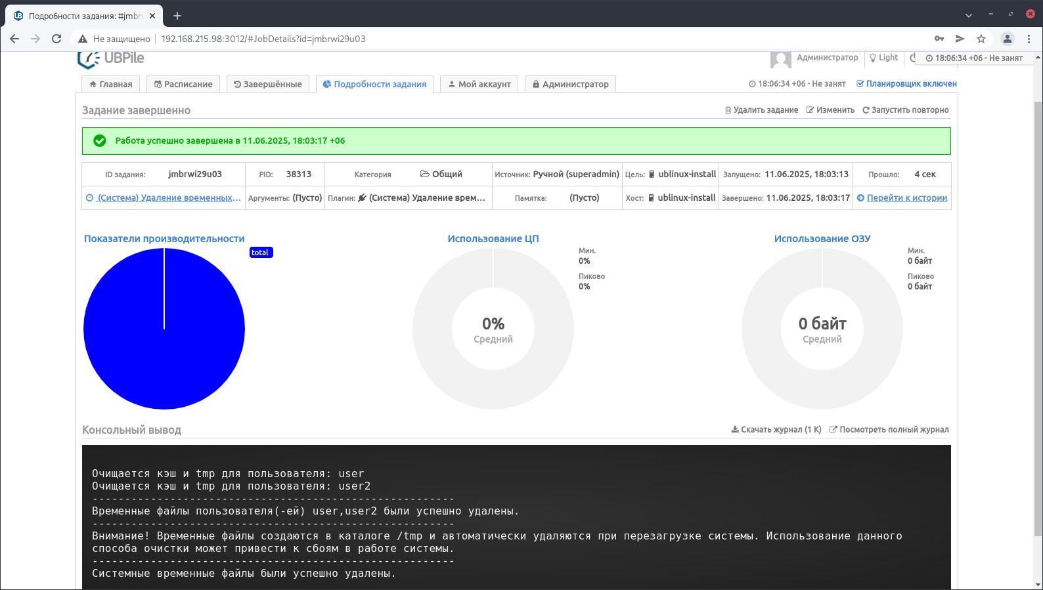Open the tab search dropdown chevron
The height and width of the screenshot is (590, 1043).
click(x=969, y=15)
